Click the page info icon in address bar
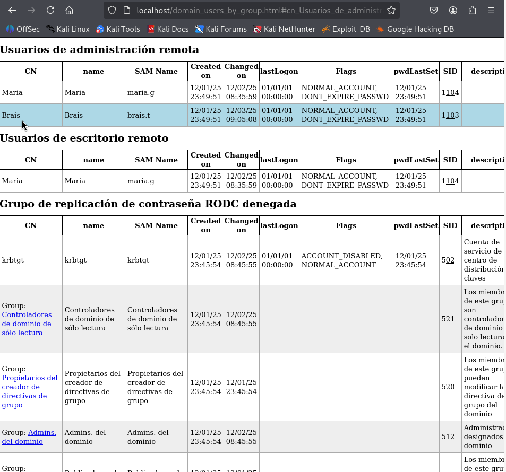 pyautogui.click(x=127, y=10)
